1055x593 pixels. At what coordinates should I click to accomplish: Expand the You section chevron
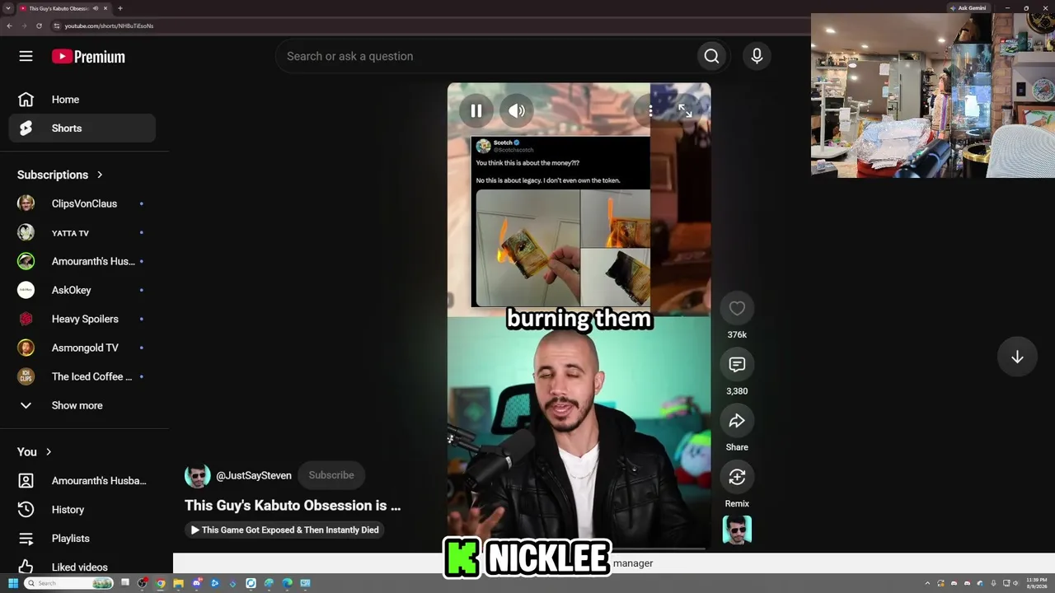point(49,452)
